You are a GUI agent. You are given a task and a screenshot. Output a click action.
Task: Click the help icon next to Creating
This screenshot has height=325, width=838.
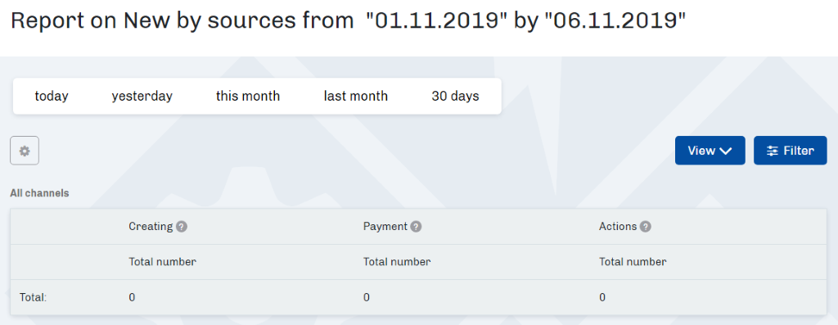(x=182, y=227)
